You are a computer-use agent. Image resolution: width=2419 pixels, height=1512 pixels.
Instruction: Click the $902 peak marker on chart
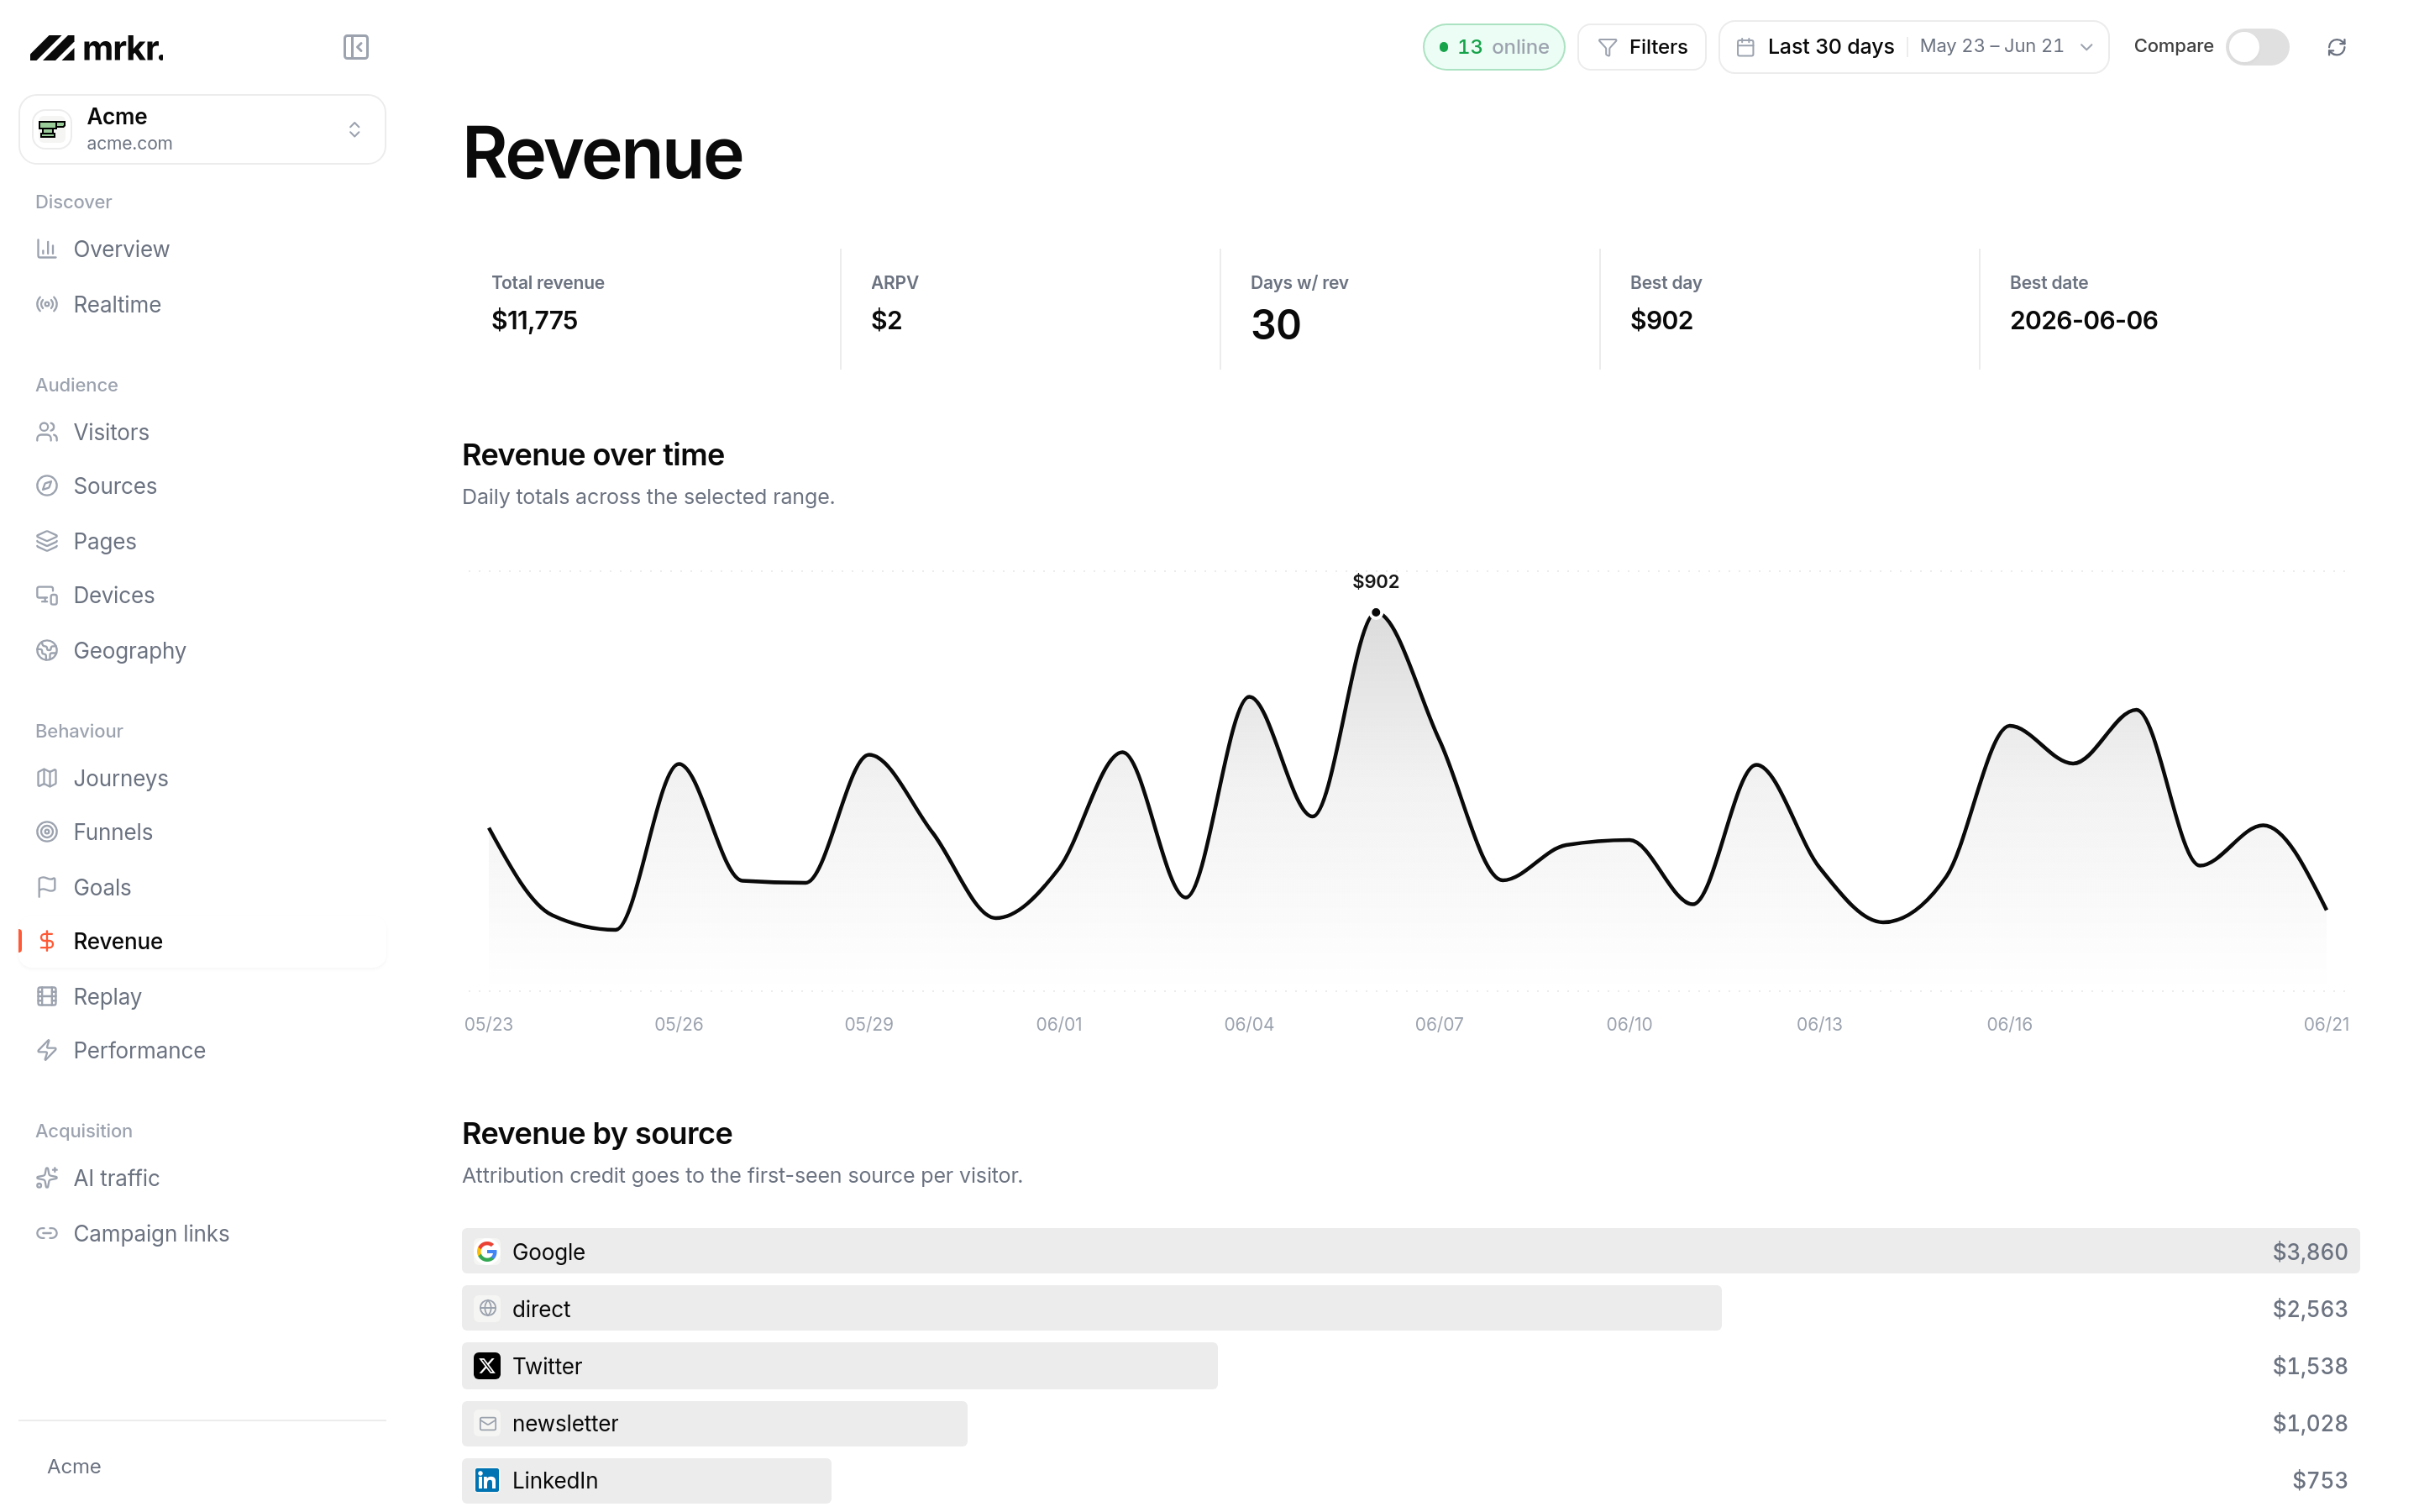tap(1376, 612)
